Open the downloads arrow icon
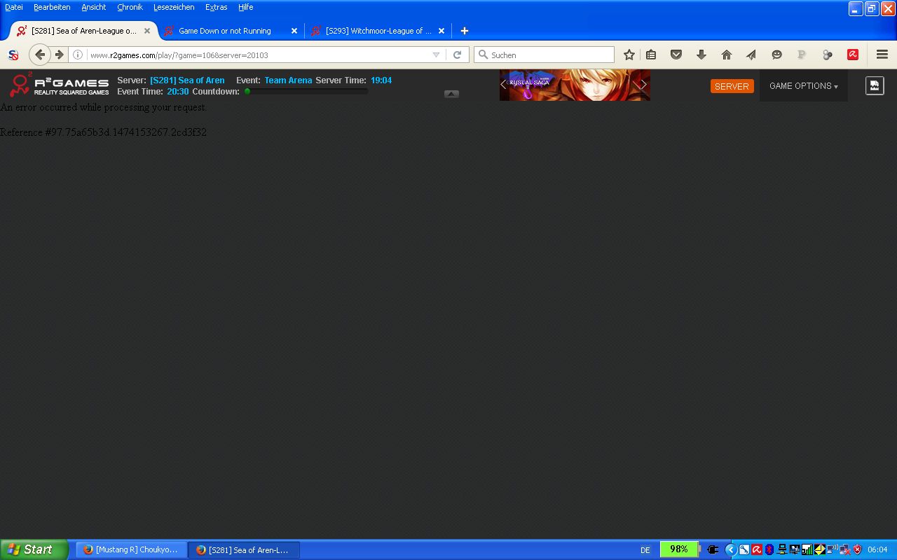Screen dimensions: 897x560 click(701, 55)
